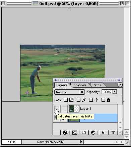Select the Layer 1 image thumbnail
131x147 pixels.
[71, 109]
